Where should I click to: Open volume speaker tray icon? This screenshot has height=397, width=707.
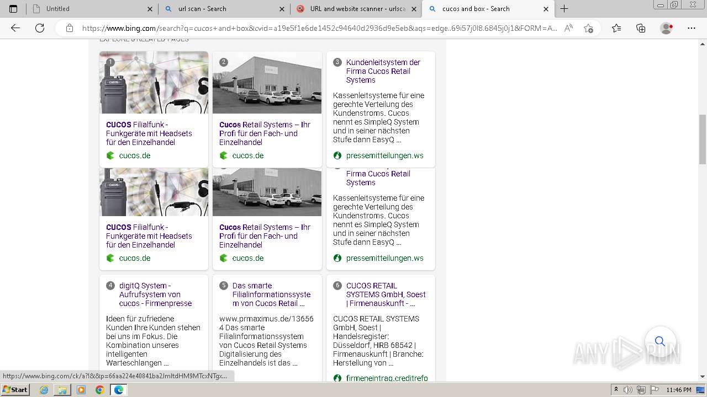627,390
